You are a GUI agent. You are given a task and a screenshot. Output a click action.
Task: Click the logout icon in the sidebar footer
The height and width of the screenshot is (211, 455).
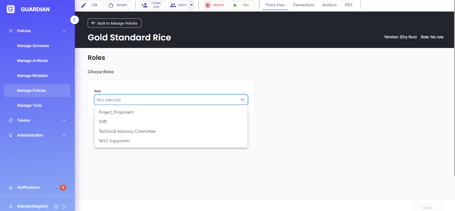click(x=64, y=207)
